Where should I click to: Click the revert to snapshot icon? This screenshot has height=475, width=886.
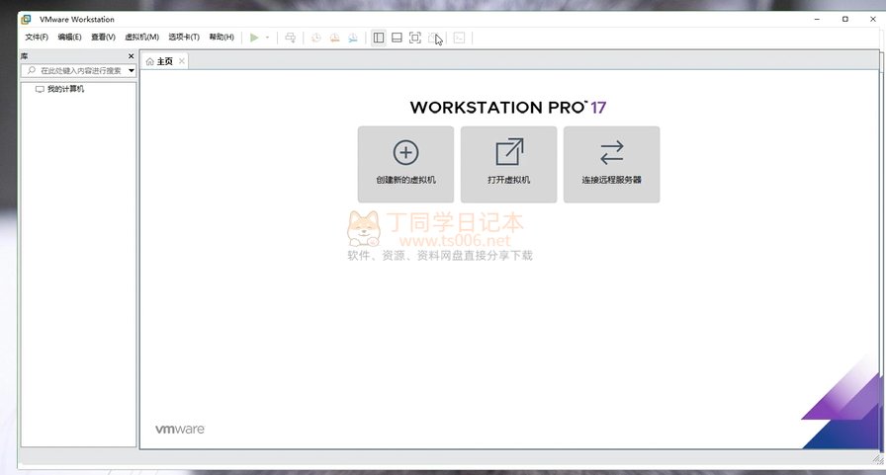click(334, 38)
